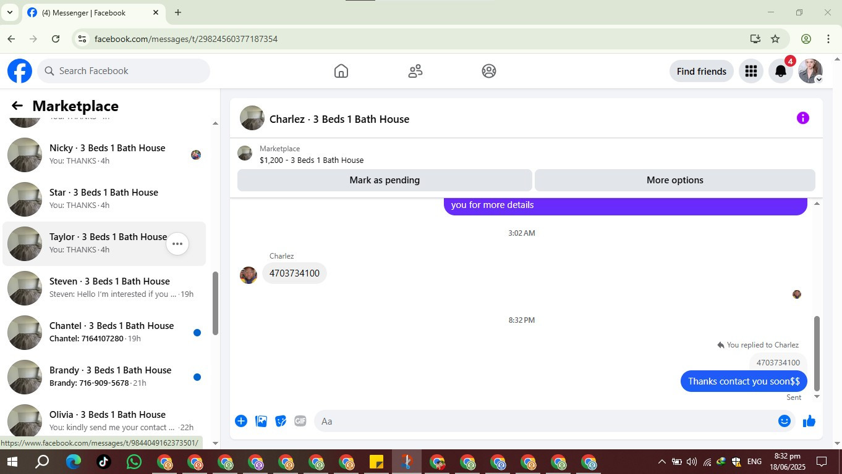Image resolution: width=842 pixels, height=474 pixels.
Task: Bookmark this page with the star icon
Action: pyautogui.click(x=775, y=39)
